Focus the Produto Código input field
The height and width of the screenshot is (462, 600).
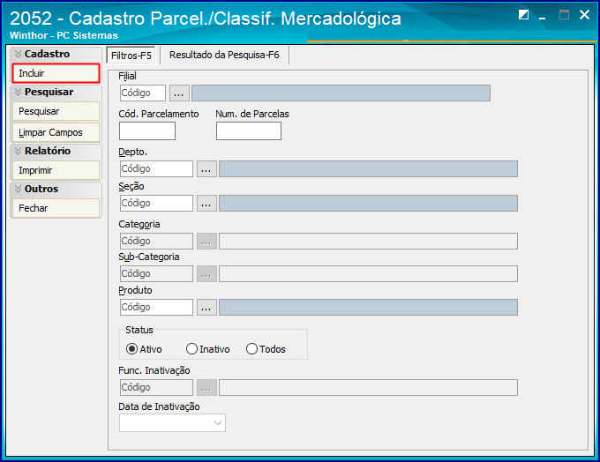coord(156,308)
